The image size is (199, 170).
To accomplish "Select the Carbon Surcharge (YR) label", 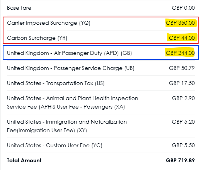I will (37, 38).
